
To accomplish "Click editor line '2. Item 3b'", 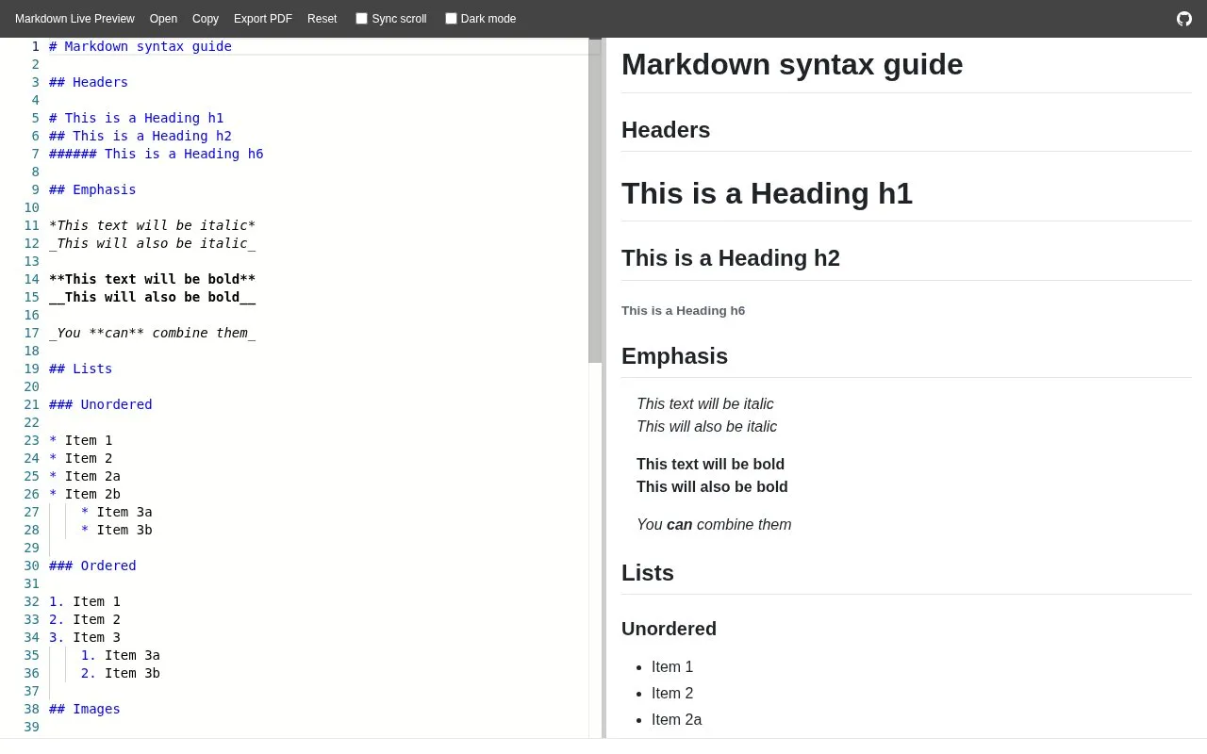I will point(121,673).
